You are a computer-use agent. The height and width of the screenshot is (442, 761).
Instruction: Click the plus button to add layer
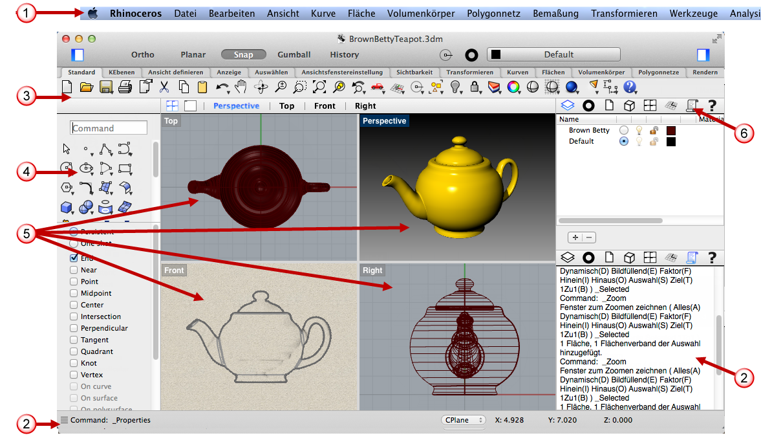[575, 238]
